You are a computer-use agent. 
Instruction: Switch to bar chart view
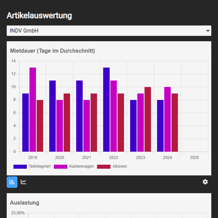[x=12, y=182]
